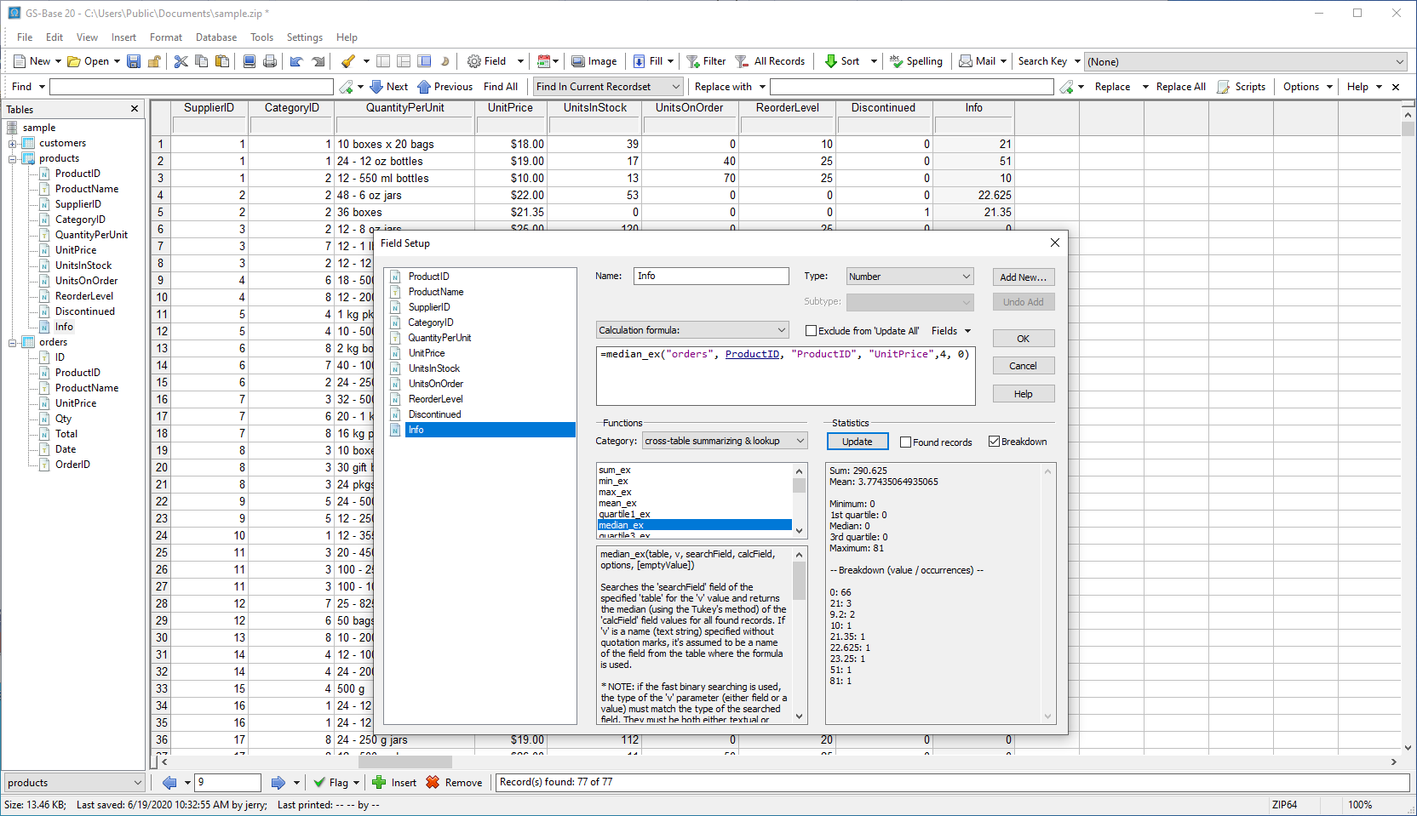
Task: Open the Find In Current Recordset dropdown
Action: (608, 87)
